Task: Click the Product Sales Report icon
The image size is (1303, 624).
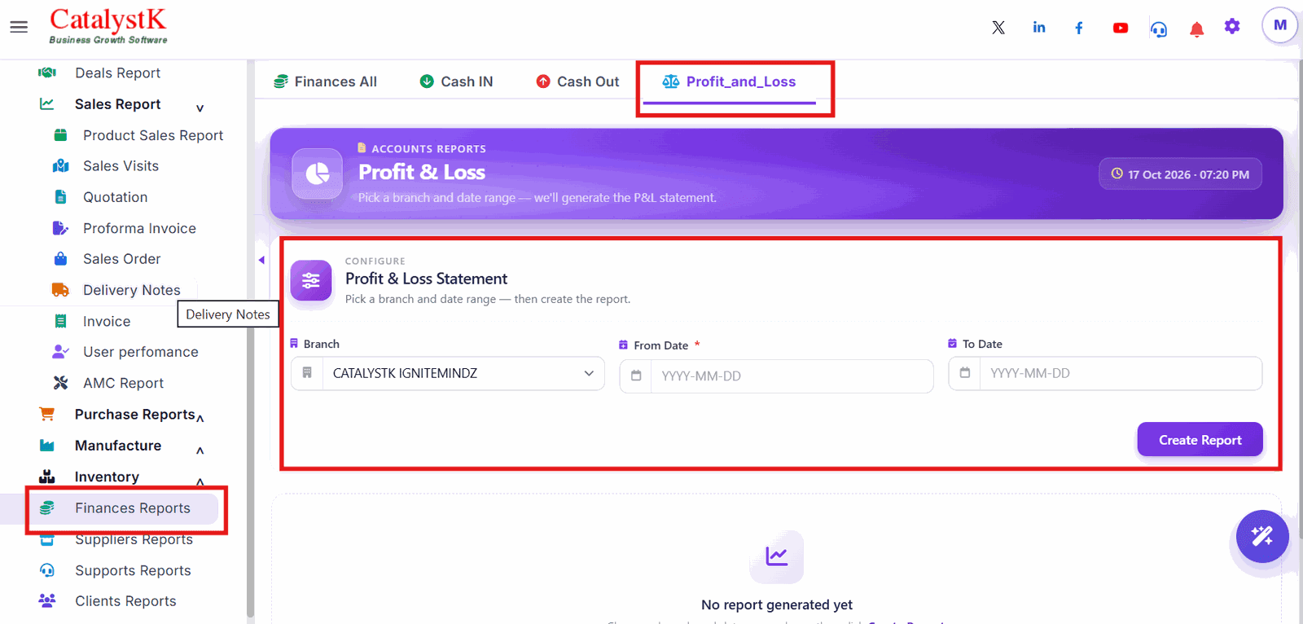Action: click(x=60, y=135)
